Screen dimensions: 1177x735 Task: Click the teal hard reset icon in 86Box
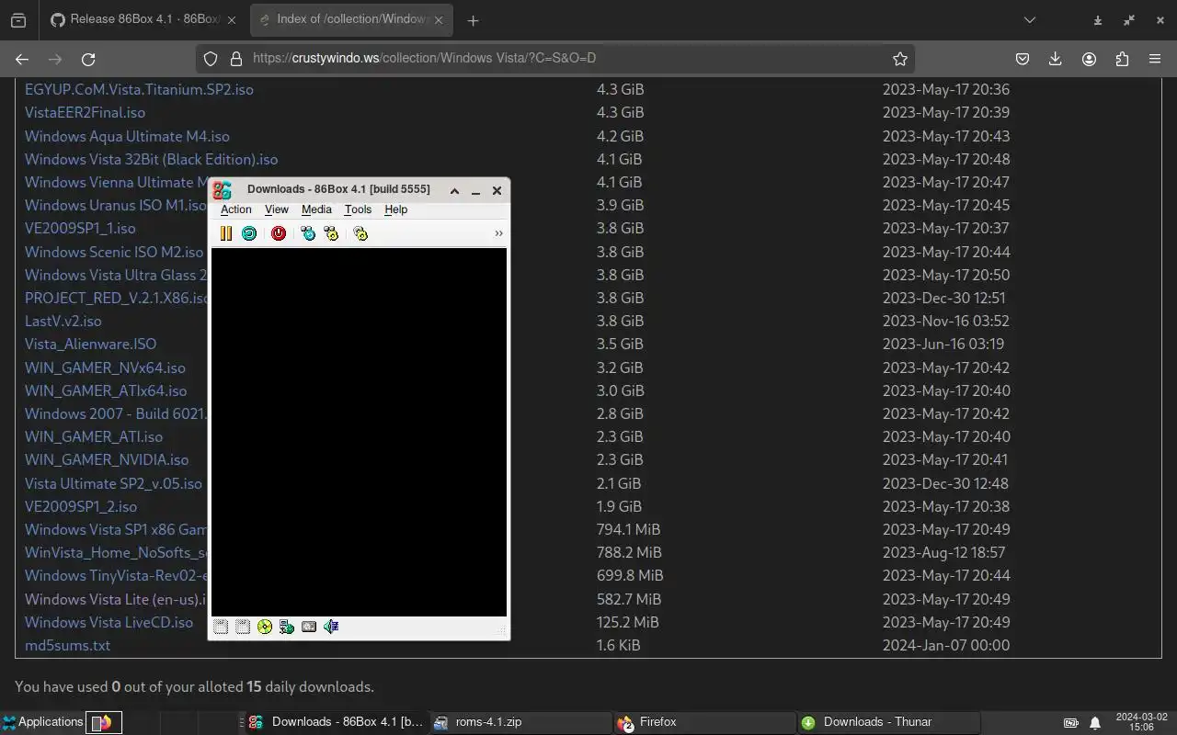pyautogui.click(x=248, y=233)
